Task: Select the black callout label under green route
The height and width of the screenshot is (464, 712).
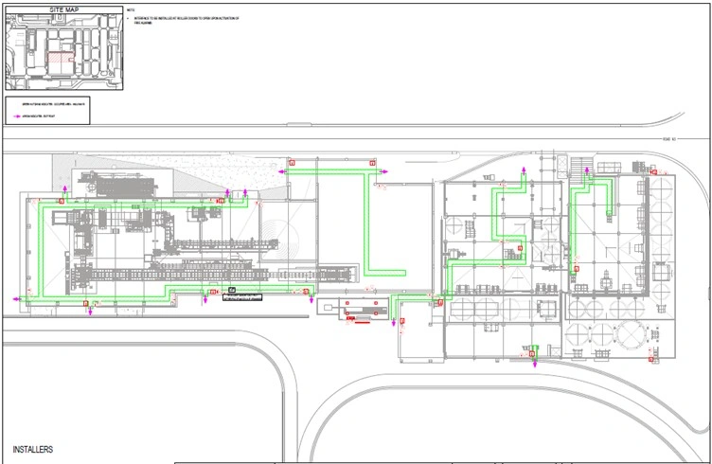Action: 242,297
